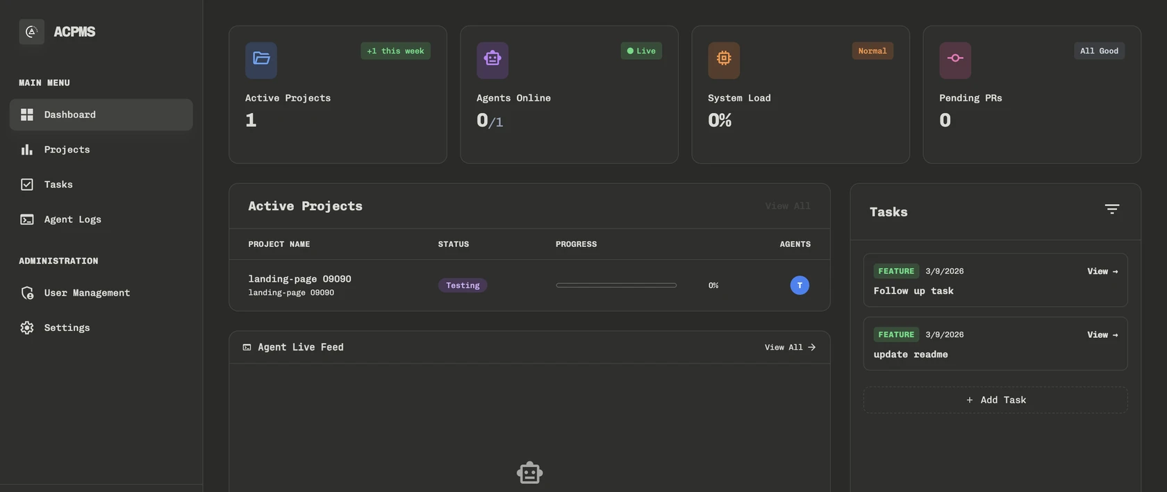Navigate to User Management
This screenshot has height=492, width=1167.
(87, 293)
